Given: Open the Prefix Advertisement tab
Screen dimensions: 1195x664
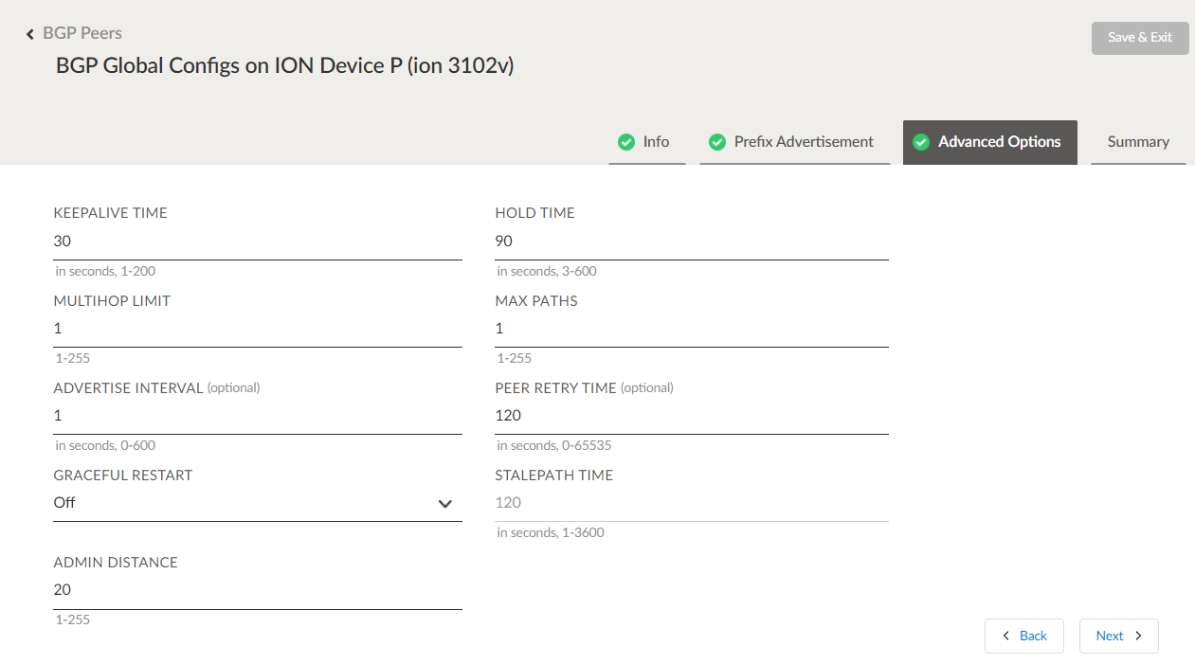Looking at the screenshot, I should point(804,142).
